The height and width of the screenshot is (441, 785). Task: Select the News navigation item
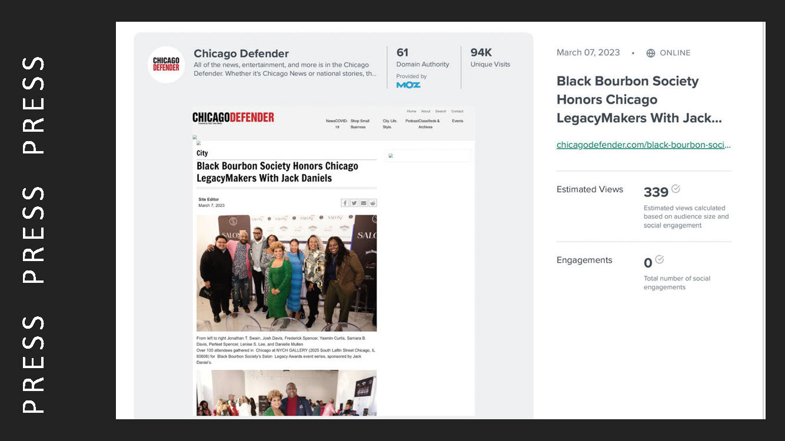331,121
